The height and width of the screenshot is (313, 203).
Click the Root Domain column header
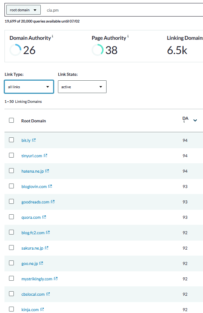click(x=33, y=121)
